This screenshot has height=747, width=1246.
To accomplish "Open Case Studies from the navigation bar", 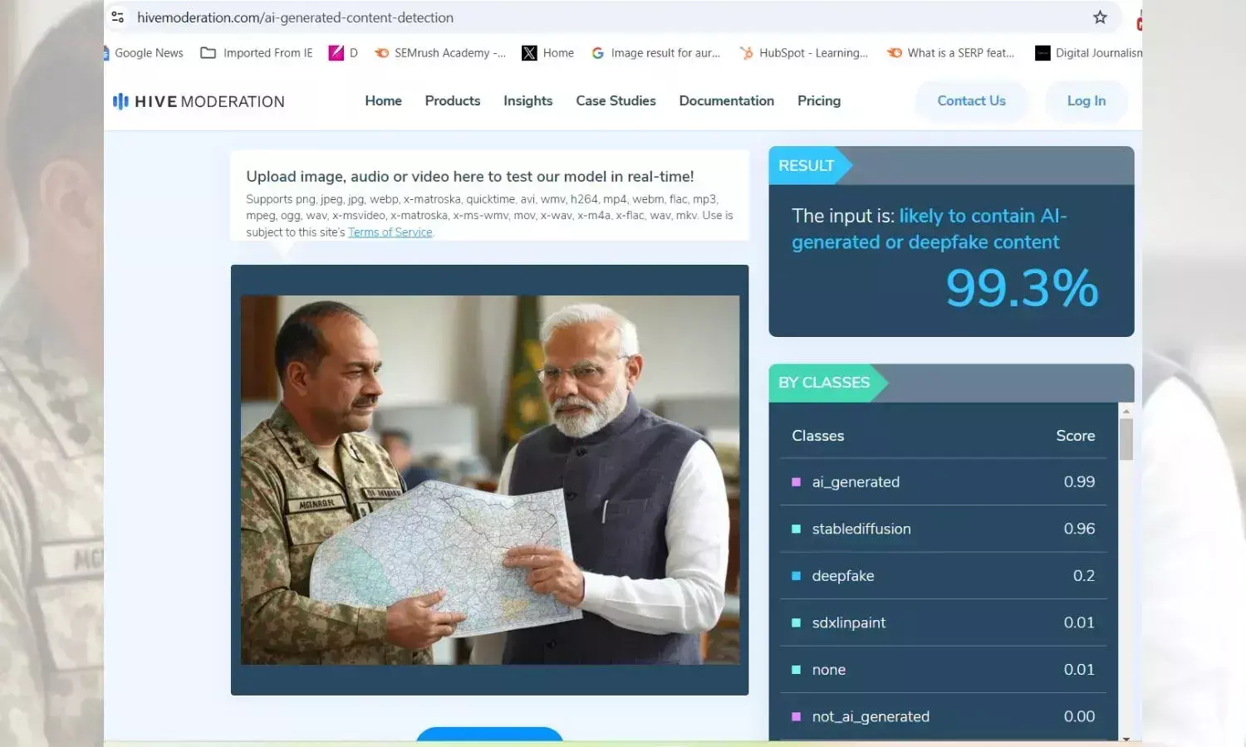I will [x=616, y=101].
